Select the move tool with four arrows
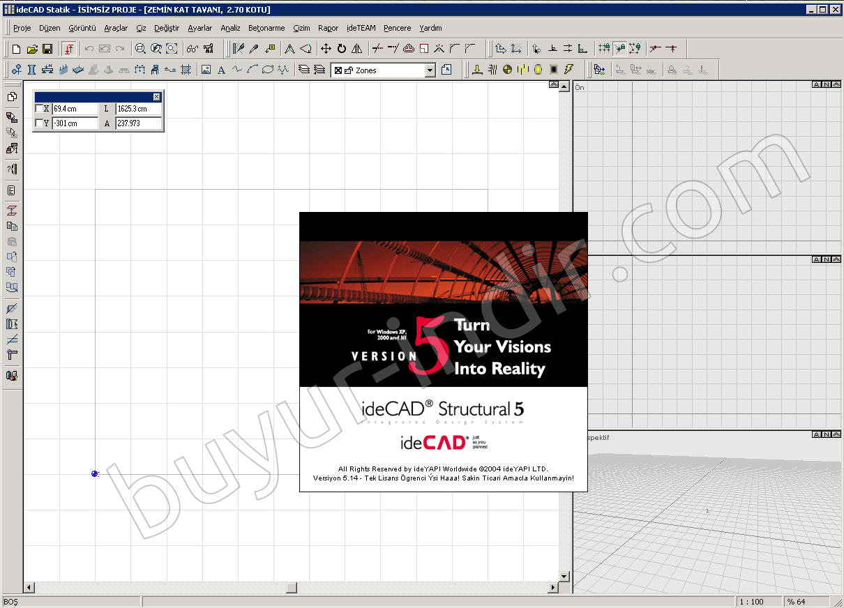The image size is (844, 608). 326,49
